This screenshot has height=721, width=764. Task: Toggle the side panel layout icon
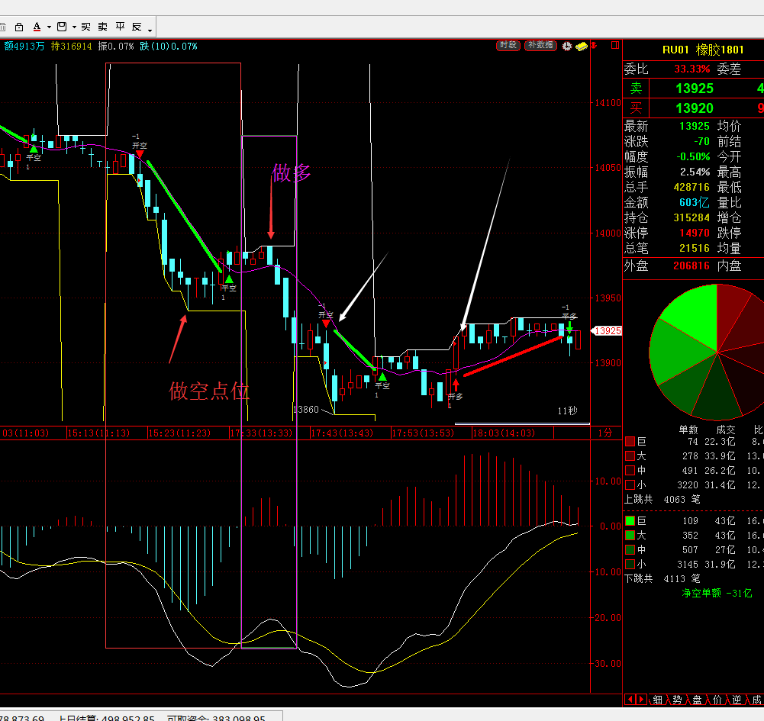point(615,45)
